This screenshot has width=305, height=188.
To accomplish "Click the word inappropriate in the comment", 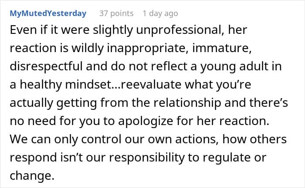I will [148, 49].
